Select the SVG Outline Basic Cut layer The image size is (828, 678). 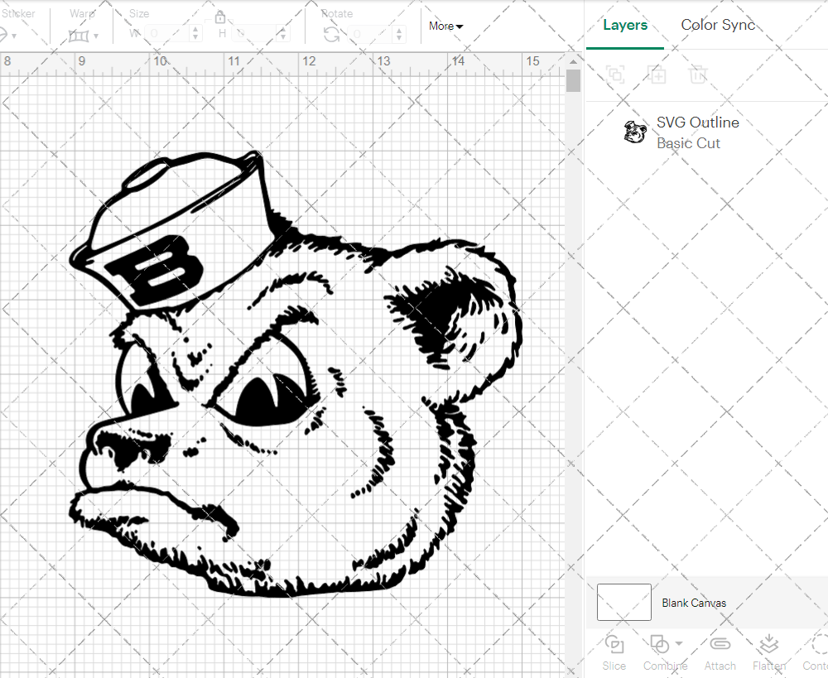pyautogui.click(x=698, y=132)
